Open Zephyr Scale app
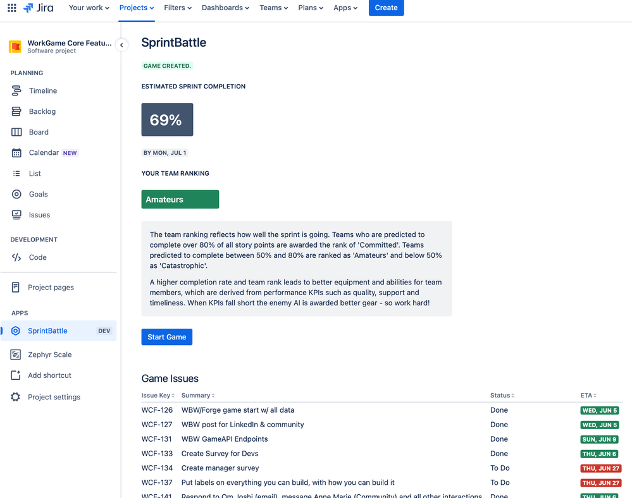 coord(49,355)
